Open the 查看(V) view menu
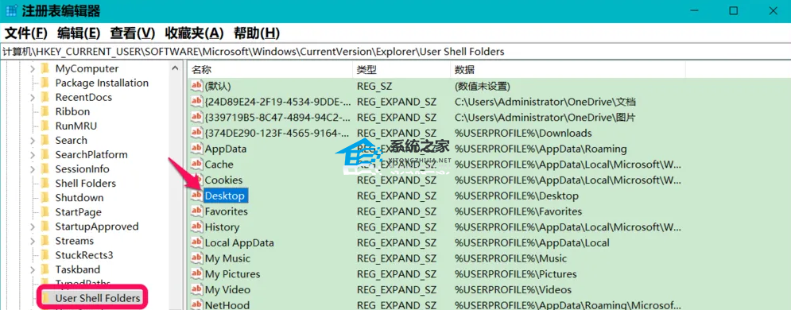 click(133, 33)
